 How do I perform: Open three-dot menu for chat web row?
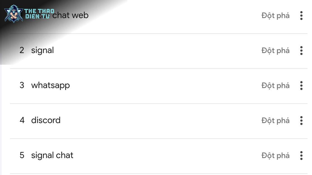point(301,16)
